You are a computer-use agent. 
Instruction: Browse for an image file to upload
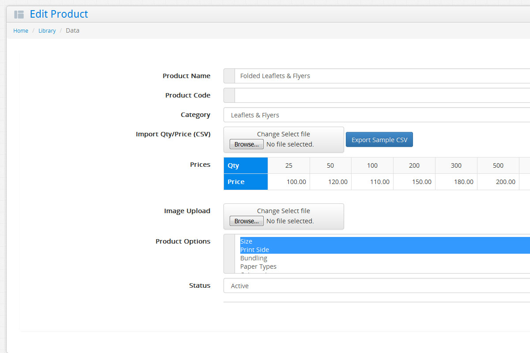246,221
